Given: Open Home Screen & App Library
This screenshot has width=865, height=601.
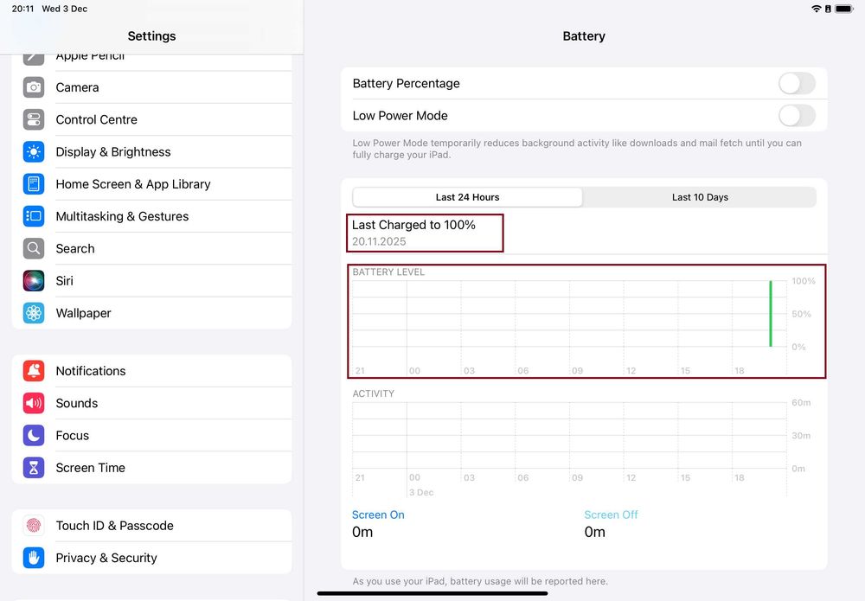Looking at the screenshot, I should [151, 184].
